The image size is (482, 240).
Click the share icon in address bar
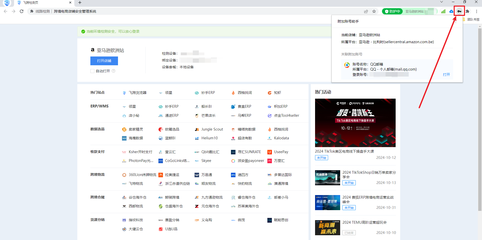pos(366,11)
